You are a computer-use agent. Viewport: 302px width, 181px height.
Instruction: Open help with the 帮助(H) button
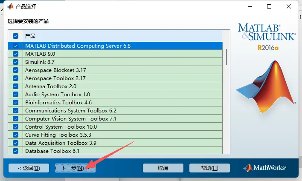(209, 168)
